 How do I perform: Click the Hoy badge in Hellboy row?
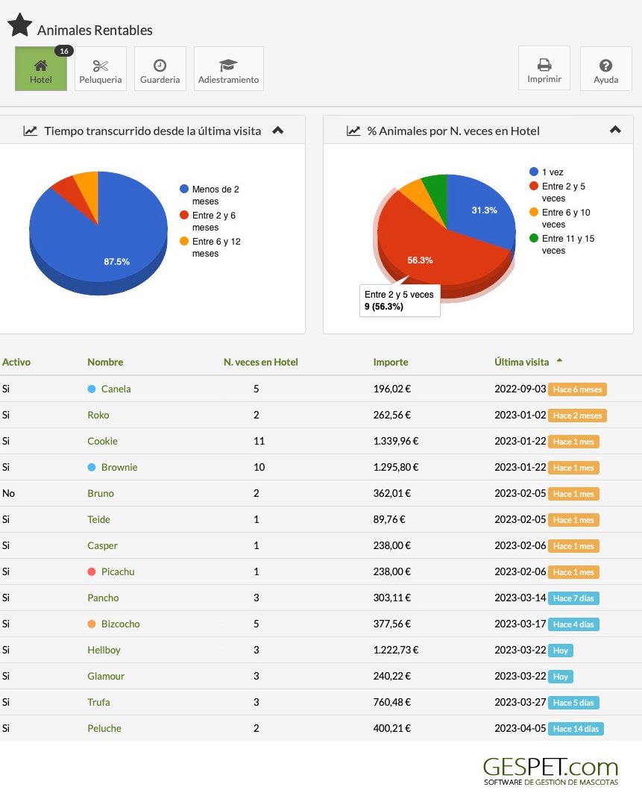click(561, 651)
